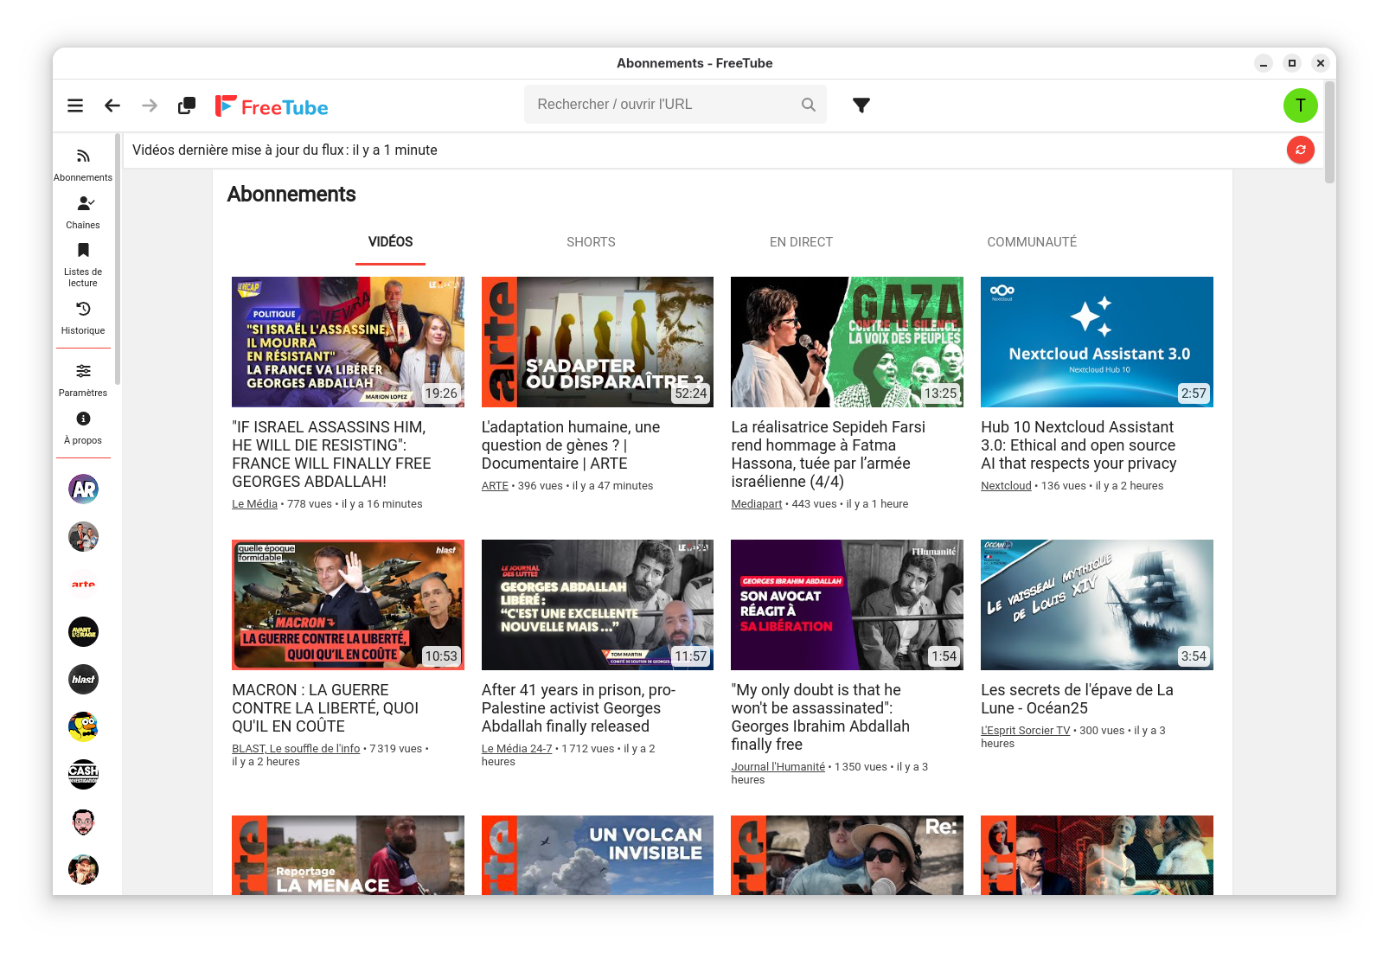Open the two-people photo channel avatar
1389x953 pixels.
(x=84, y=537)
